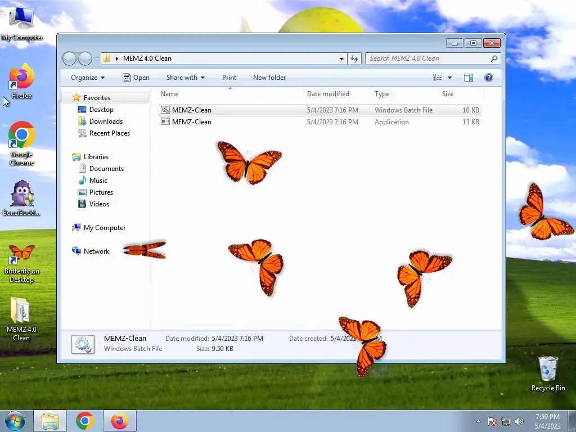The height and width of the screenshot is (432, 576).
Task: Click the Open toolbar button
Action: tap(136, 78)
